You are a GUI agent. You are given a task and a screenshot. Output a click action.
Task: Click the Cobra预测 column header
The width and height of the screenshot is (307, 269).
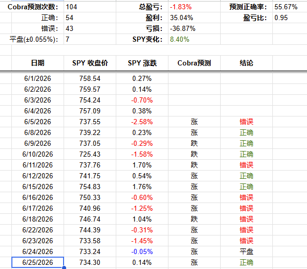coord(194,63)
